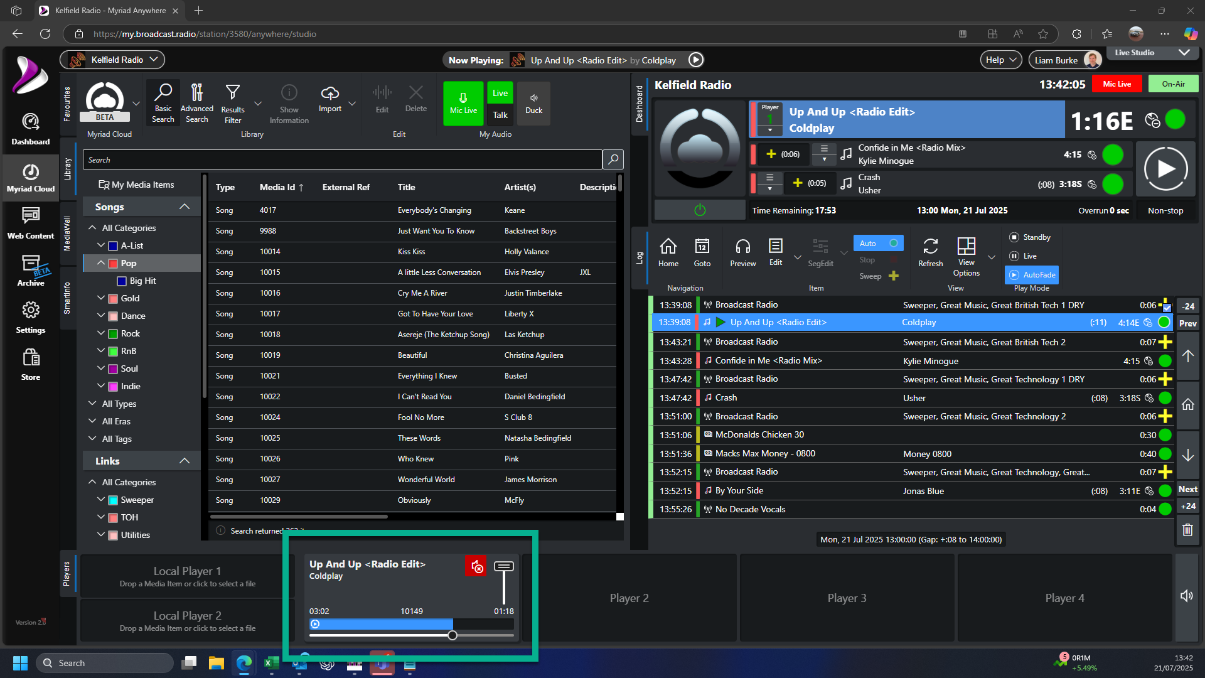The height and width of the screenshot is (678, 1205).
Task: Adjust the player position slider handle
Action: pos(453,635)
